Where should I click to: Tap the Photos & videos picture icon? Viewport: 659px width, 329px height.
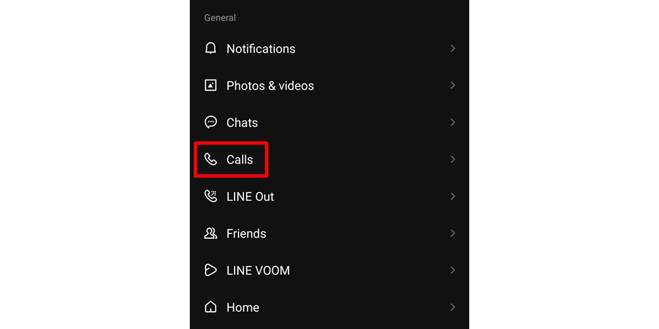pos(211,86)
